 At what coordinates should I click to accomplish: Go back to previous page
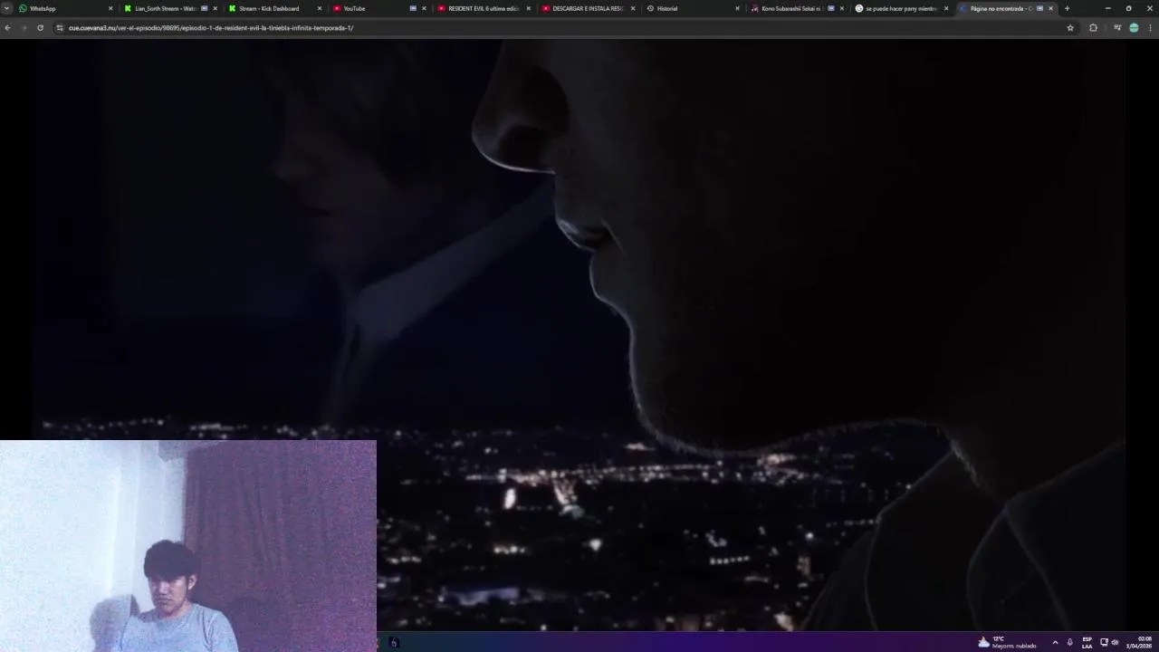[7, 28]
